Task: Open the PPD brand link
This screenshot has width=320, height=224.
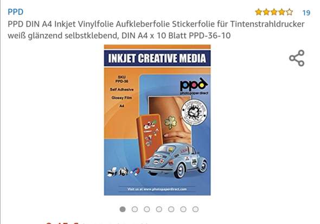Action: coord(16,12)
